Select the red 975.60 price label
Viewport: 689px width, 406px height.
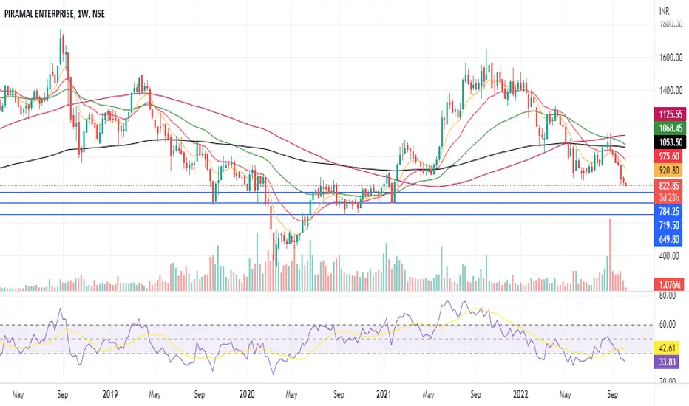click(668, 156)
